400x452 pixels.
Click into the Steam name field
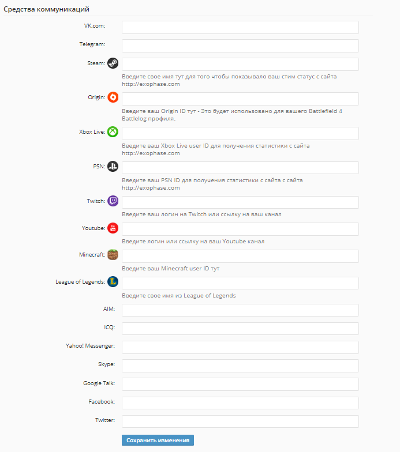point(240,65)
